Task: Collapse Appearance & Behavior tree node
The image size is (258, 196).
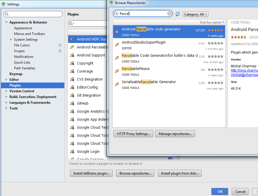Action: (x=6, y=22)
